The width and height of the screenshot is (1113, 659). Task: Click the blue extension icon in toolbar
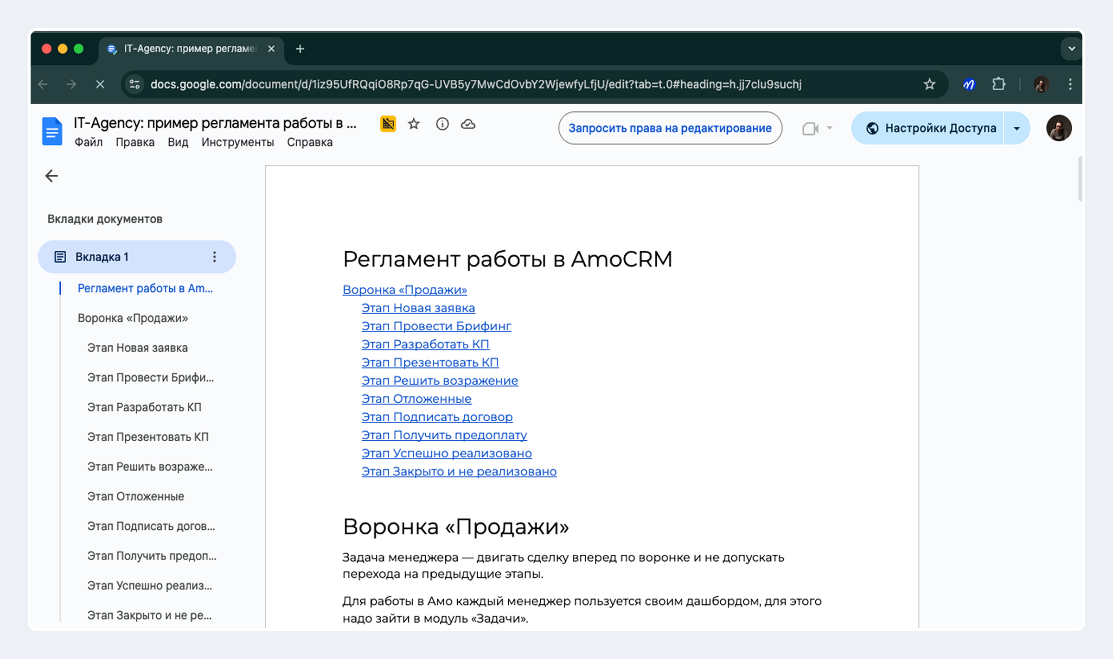coord(969,84)
